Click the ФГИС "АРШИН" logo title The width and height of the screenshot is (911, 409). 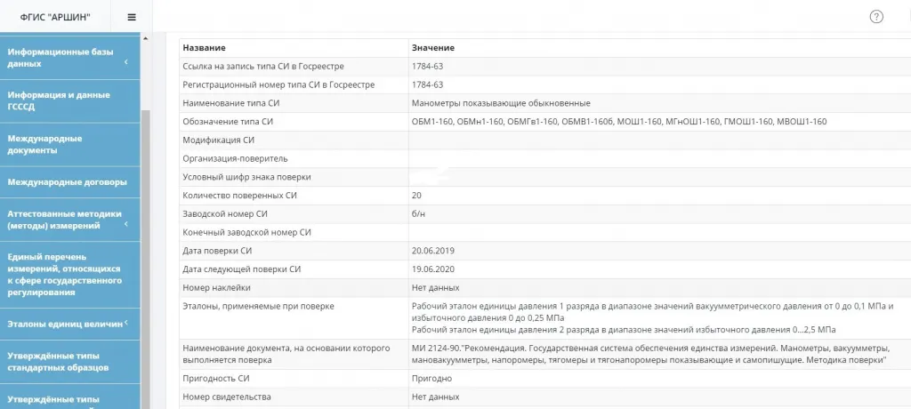click(55, 17)
